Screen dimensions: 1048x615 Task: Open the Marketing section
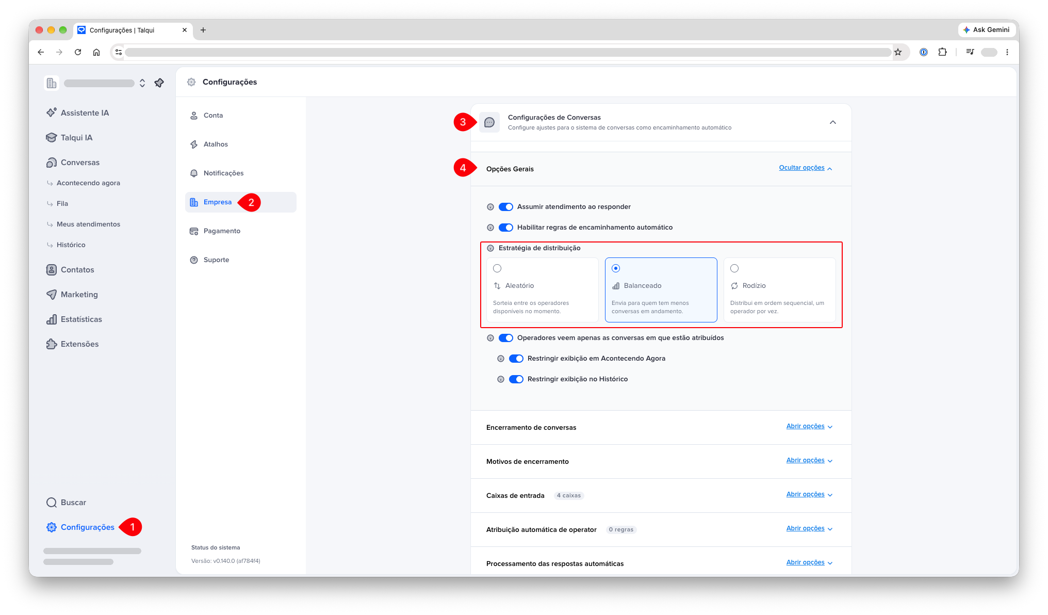72,295
